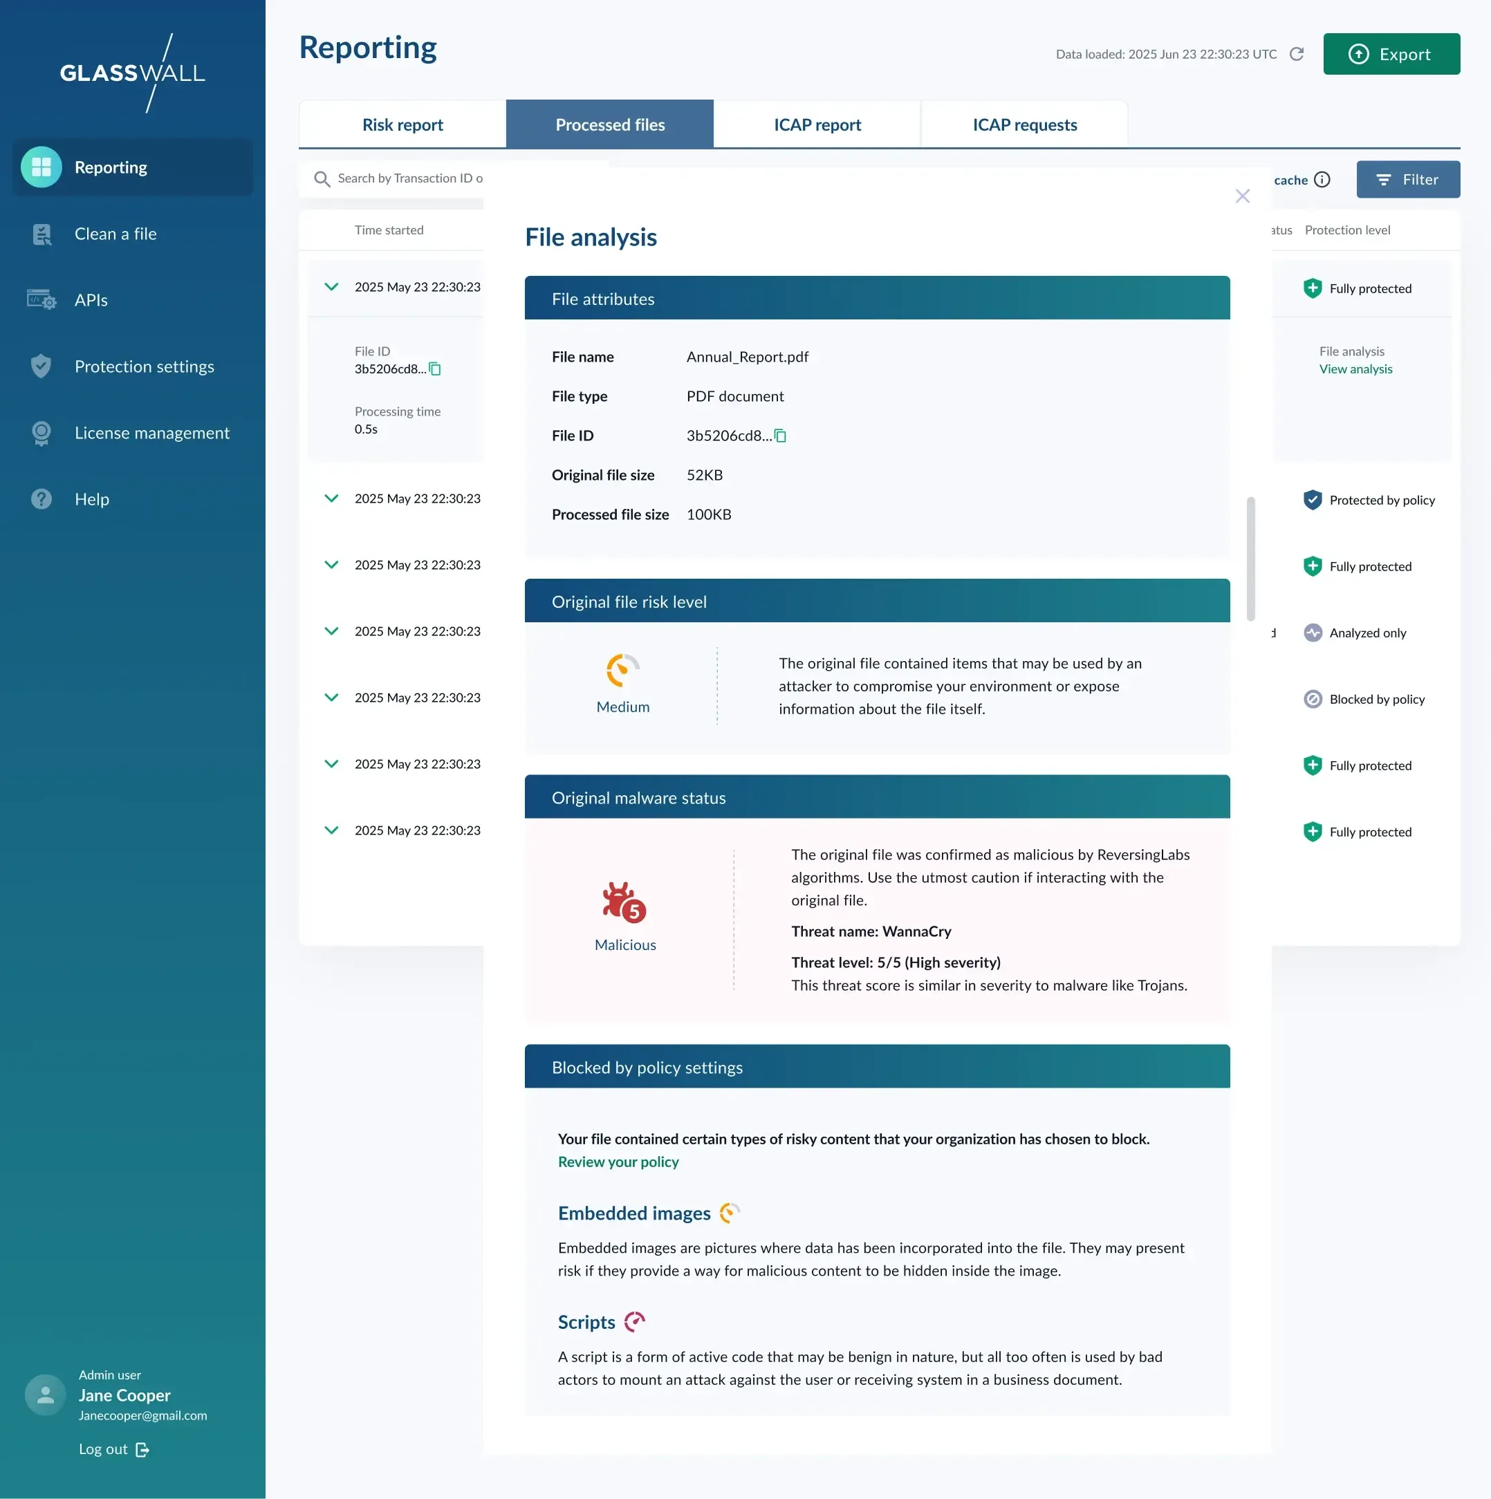1491x1499 pixels.
Task: Open the Review your policy link
Action: coord(618,1162)
